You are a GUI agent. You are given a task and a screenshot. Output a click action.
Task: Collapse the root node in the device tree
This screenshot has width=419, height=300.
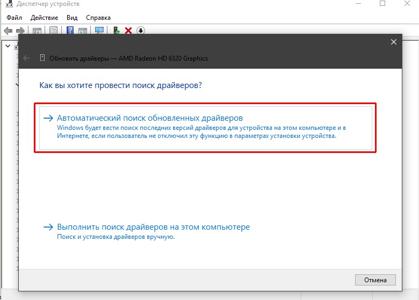[8, 46]
